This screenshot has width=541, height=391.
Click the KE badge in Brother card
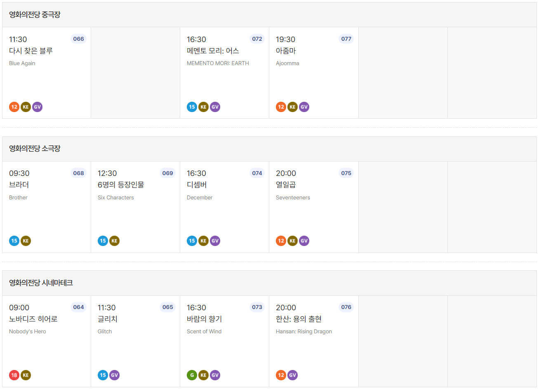26,241
